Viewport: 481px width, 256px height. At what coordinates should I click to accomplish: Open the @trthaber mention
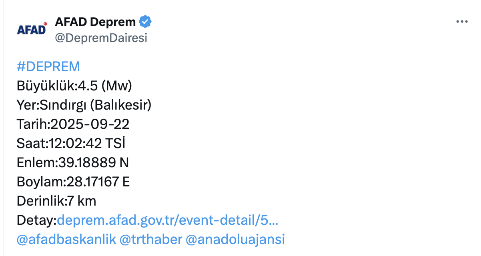click(150, 239)
